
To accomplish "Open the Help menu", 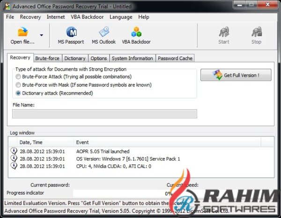I will [x=144, y=17].
